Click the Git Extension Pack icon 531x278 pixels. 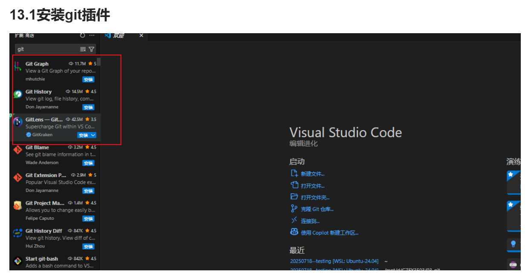click(17, 178)
